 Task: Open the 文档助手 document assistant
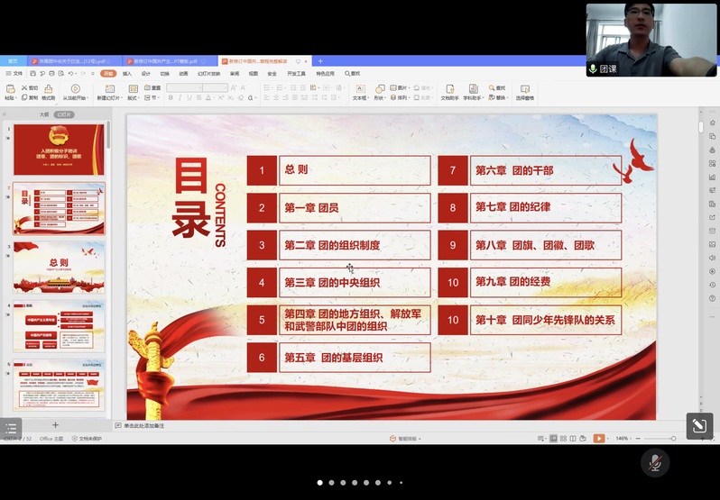pos(449,90)
